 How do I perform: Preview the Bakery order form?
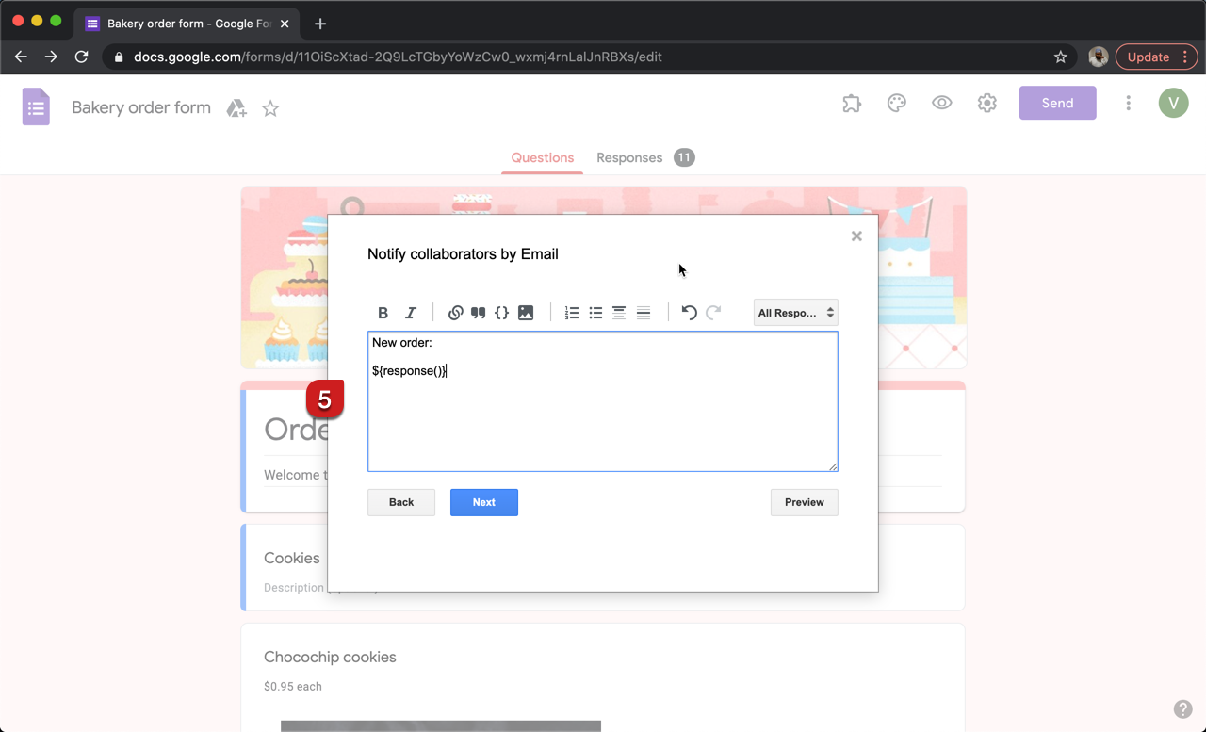[941, 103]
